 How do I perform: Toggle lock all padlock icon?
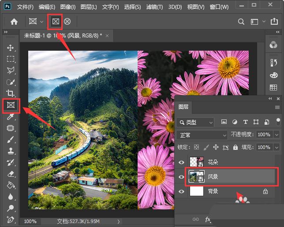tap(235, 147)
